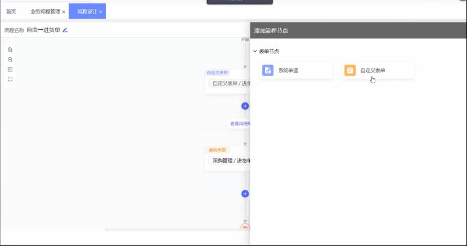The height and width of the screenshot is (246, 467).
Task: Switch to the 流程设计 tab
Action: coord(87,11)
